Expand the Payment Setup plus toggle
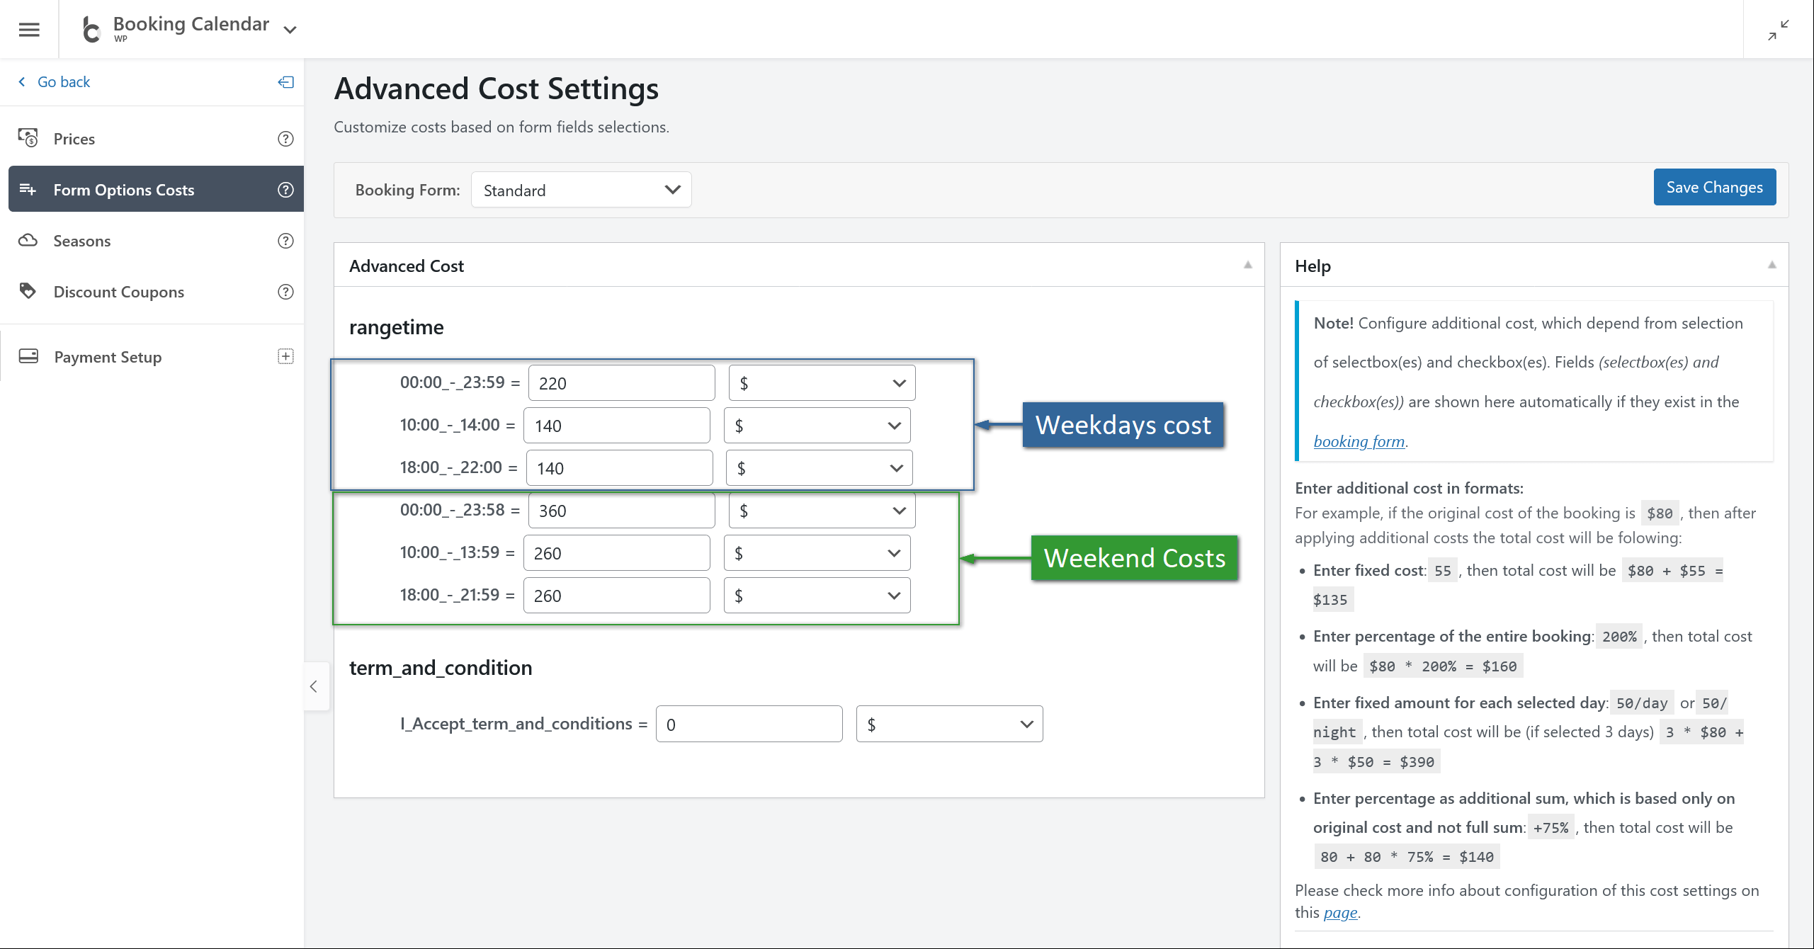 [285, 356]
